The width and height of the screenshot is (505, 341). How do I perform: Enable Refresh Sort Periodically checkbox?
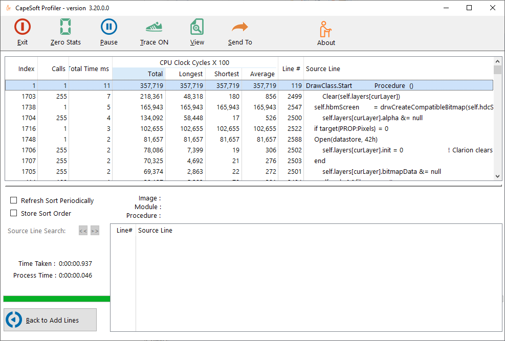point(14,200)
